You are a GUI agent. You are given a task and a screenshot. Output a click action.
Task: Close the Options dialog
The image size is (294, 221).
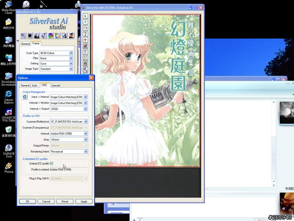91,78
